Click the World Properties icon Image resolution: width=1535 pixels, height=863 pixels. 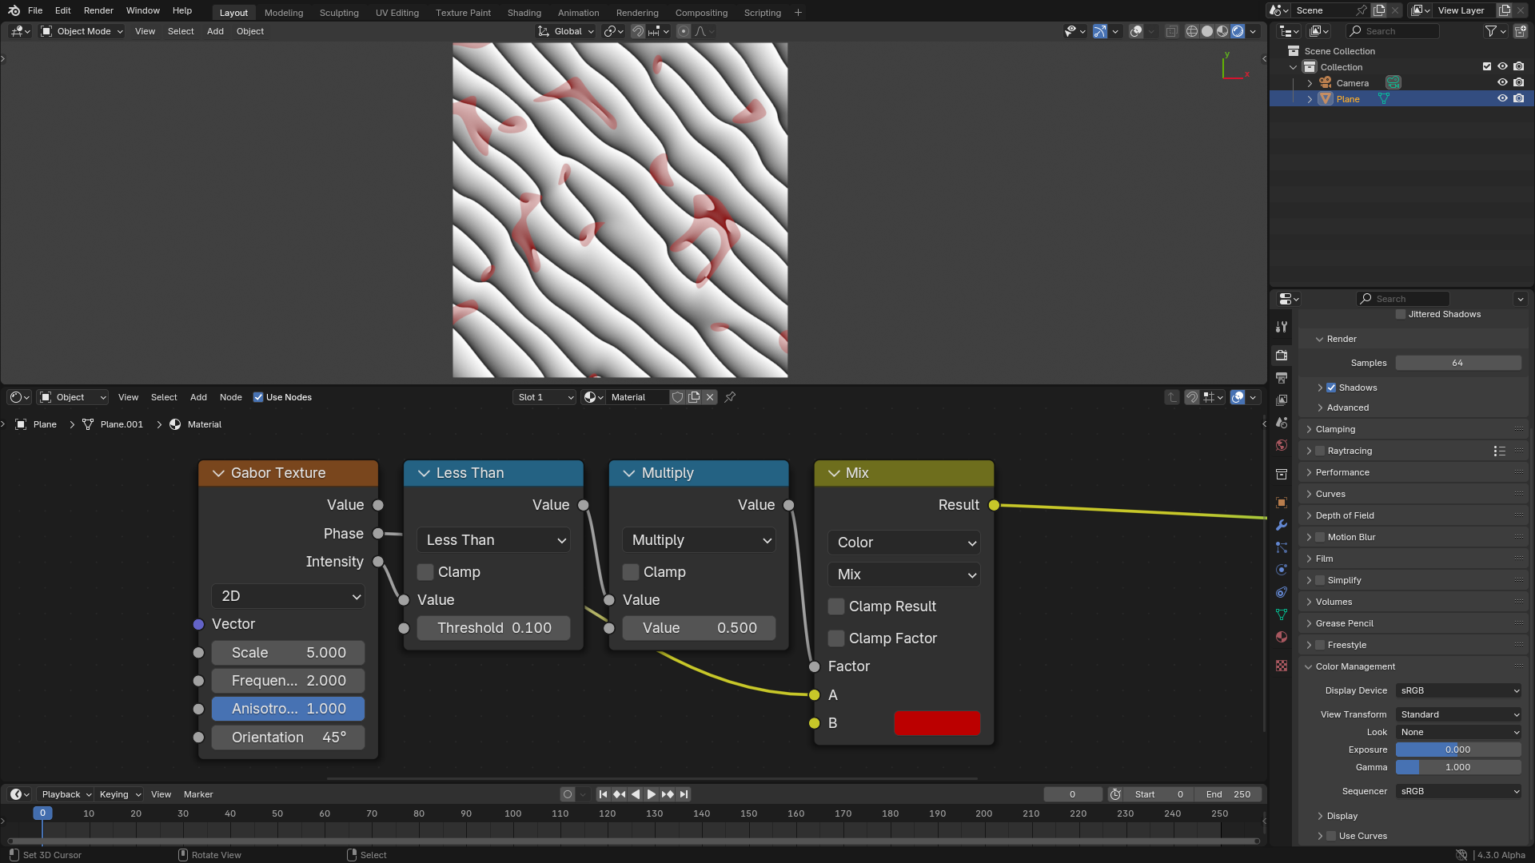click(x=1282, y=446)
